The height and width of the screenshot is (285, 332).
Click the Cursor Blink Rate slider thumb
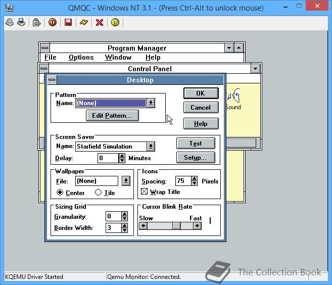[176, 226]
